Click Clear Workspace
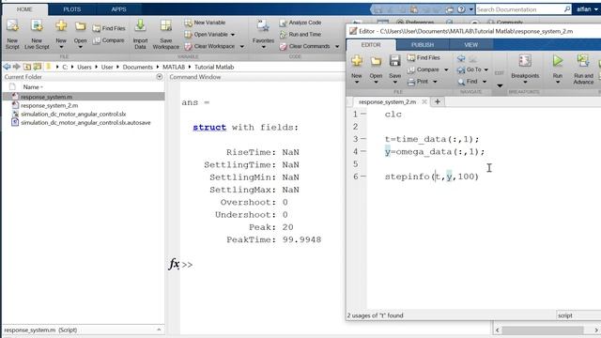The image size is (601, 338). 209,46
